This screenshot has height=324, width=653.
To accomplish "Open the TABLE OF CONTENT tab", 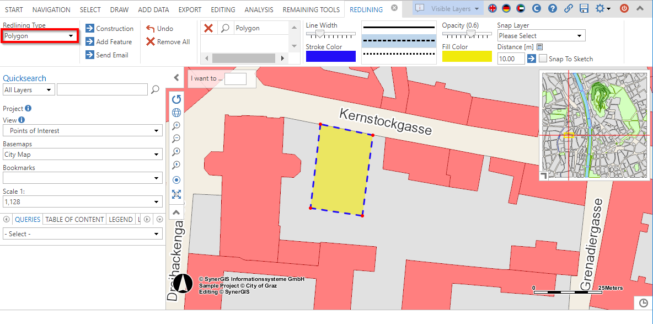I will pos(74,219).
